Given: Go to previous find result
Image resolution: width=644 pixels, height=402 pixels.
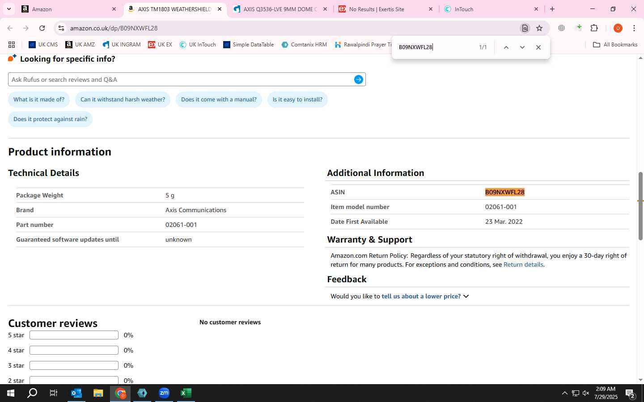Looking at the screenshot, I should [x=506, y=47].
